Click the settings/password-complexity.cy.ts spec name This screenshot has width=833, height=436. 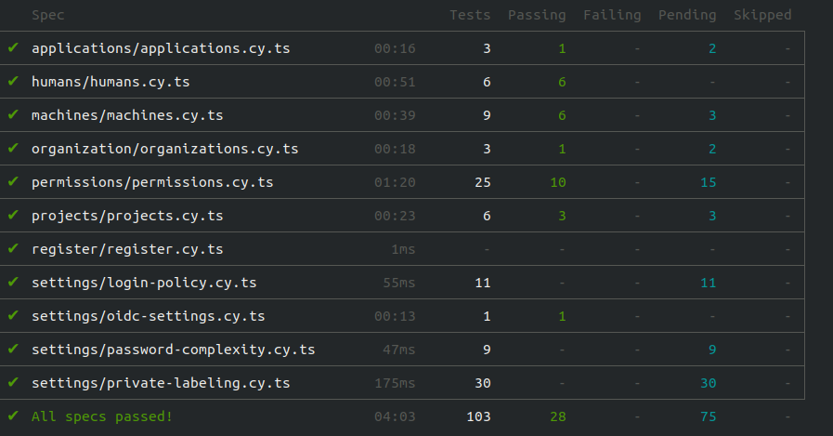(x=173, y=350)
